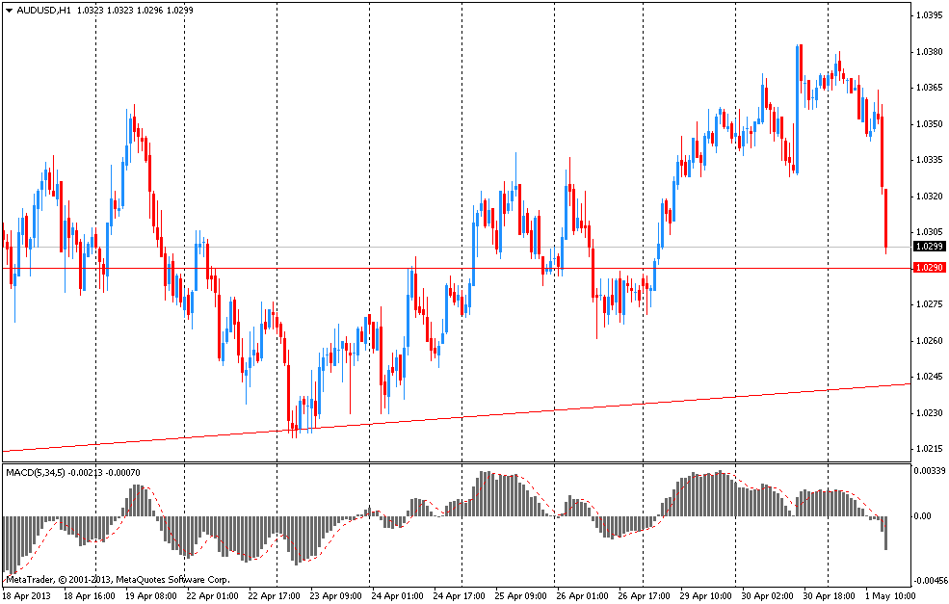
Task: Click the MACD scale value 0.00339
Action: (x=931, y=470)
